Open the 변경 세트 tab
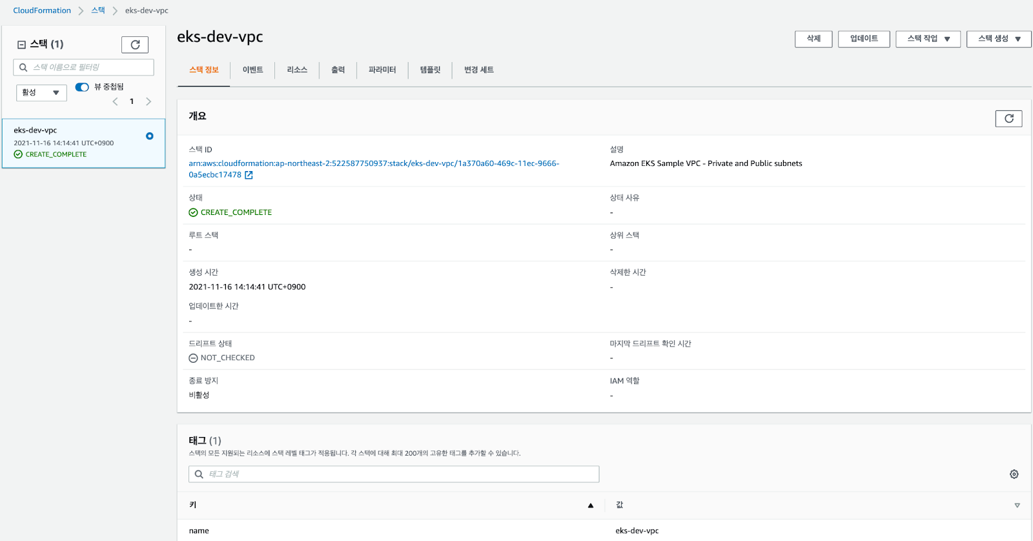The height and width of the screenshot is (541, 1033). [479, 70]
